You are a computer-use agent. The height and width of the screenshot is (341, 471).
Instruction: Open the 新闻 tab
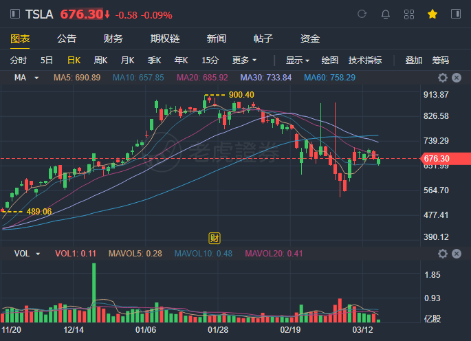pos(217,38)
